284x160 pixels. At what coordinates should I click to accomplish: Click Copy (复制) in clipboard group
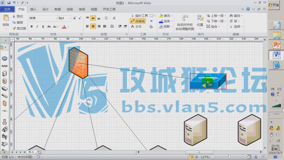(x=18, y=22)
